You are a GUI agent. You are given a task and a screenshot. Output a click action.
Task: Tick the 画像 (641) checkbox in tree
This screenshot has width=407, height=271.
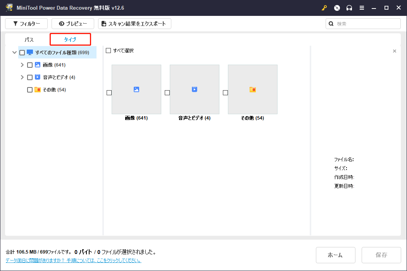30,65
